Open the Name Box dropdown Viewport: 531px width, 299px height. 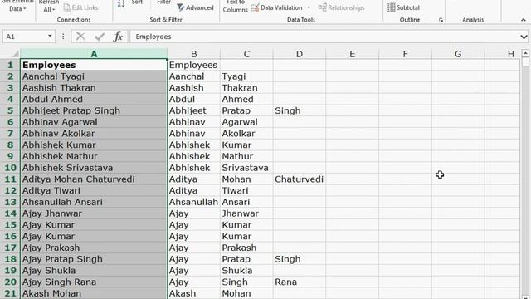50,37
